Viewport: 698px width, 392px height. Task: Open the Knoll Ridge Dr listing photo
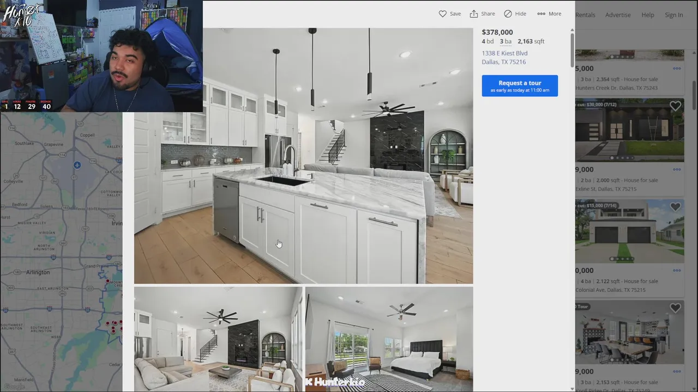(629, 332)
